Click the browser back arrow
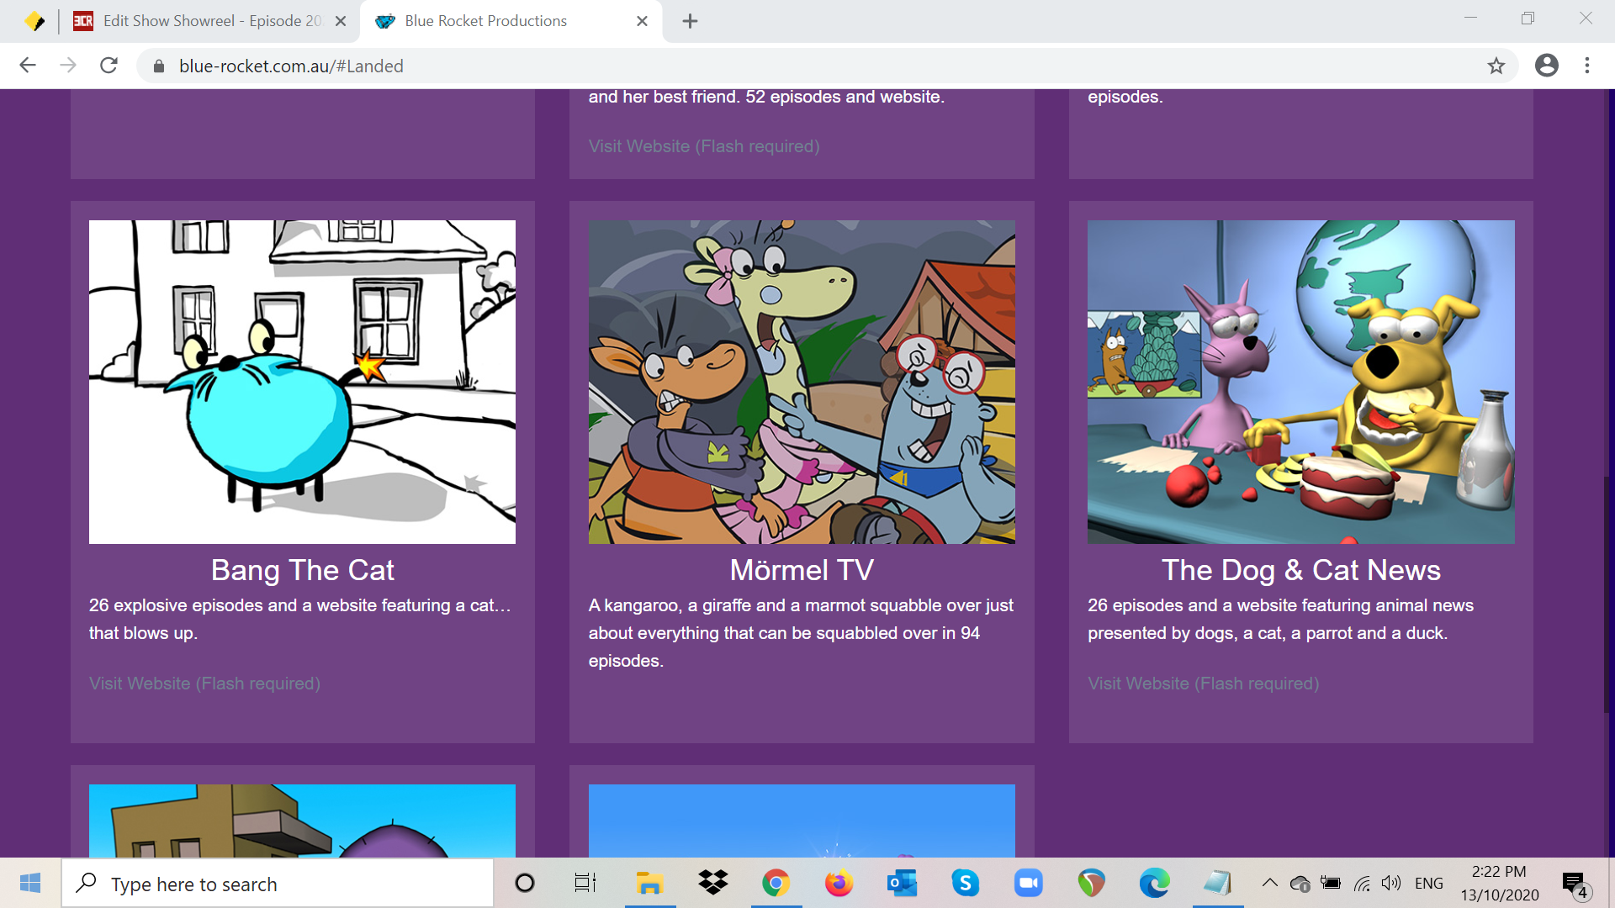Image resolution: width=1615 pixels, height=908 pixels. (28, 66)
